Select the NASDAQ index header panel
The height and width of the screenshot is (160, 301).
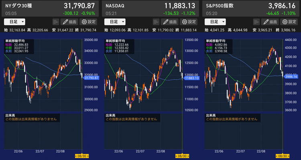[150, 9]
